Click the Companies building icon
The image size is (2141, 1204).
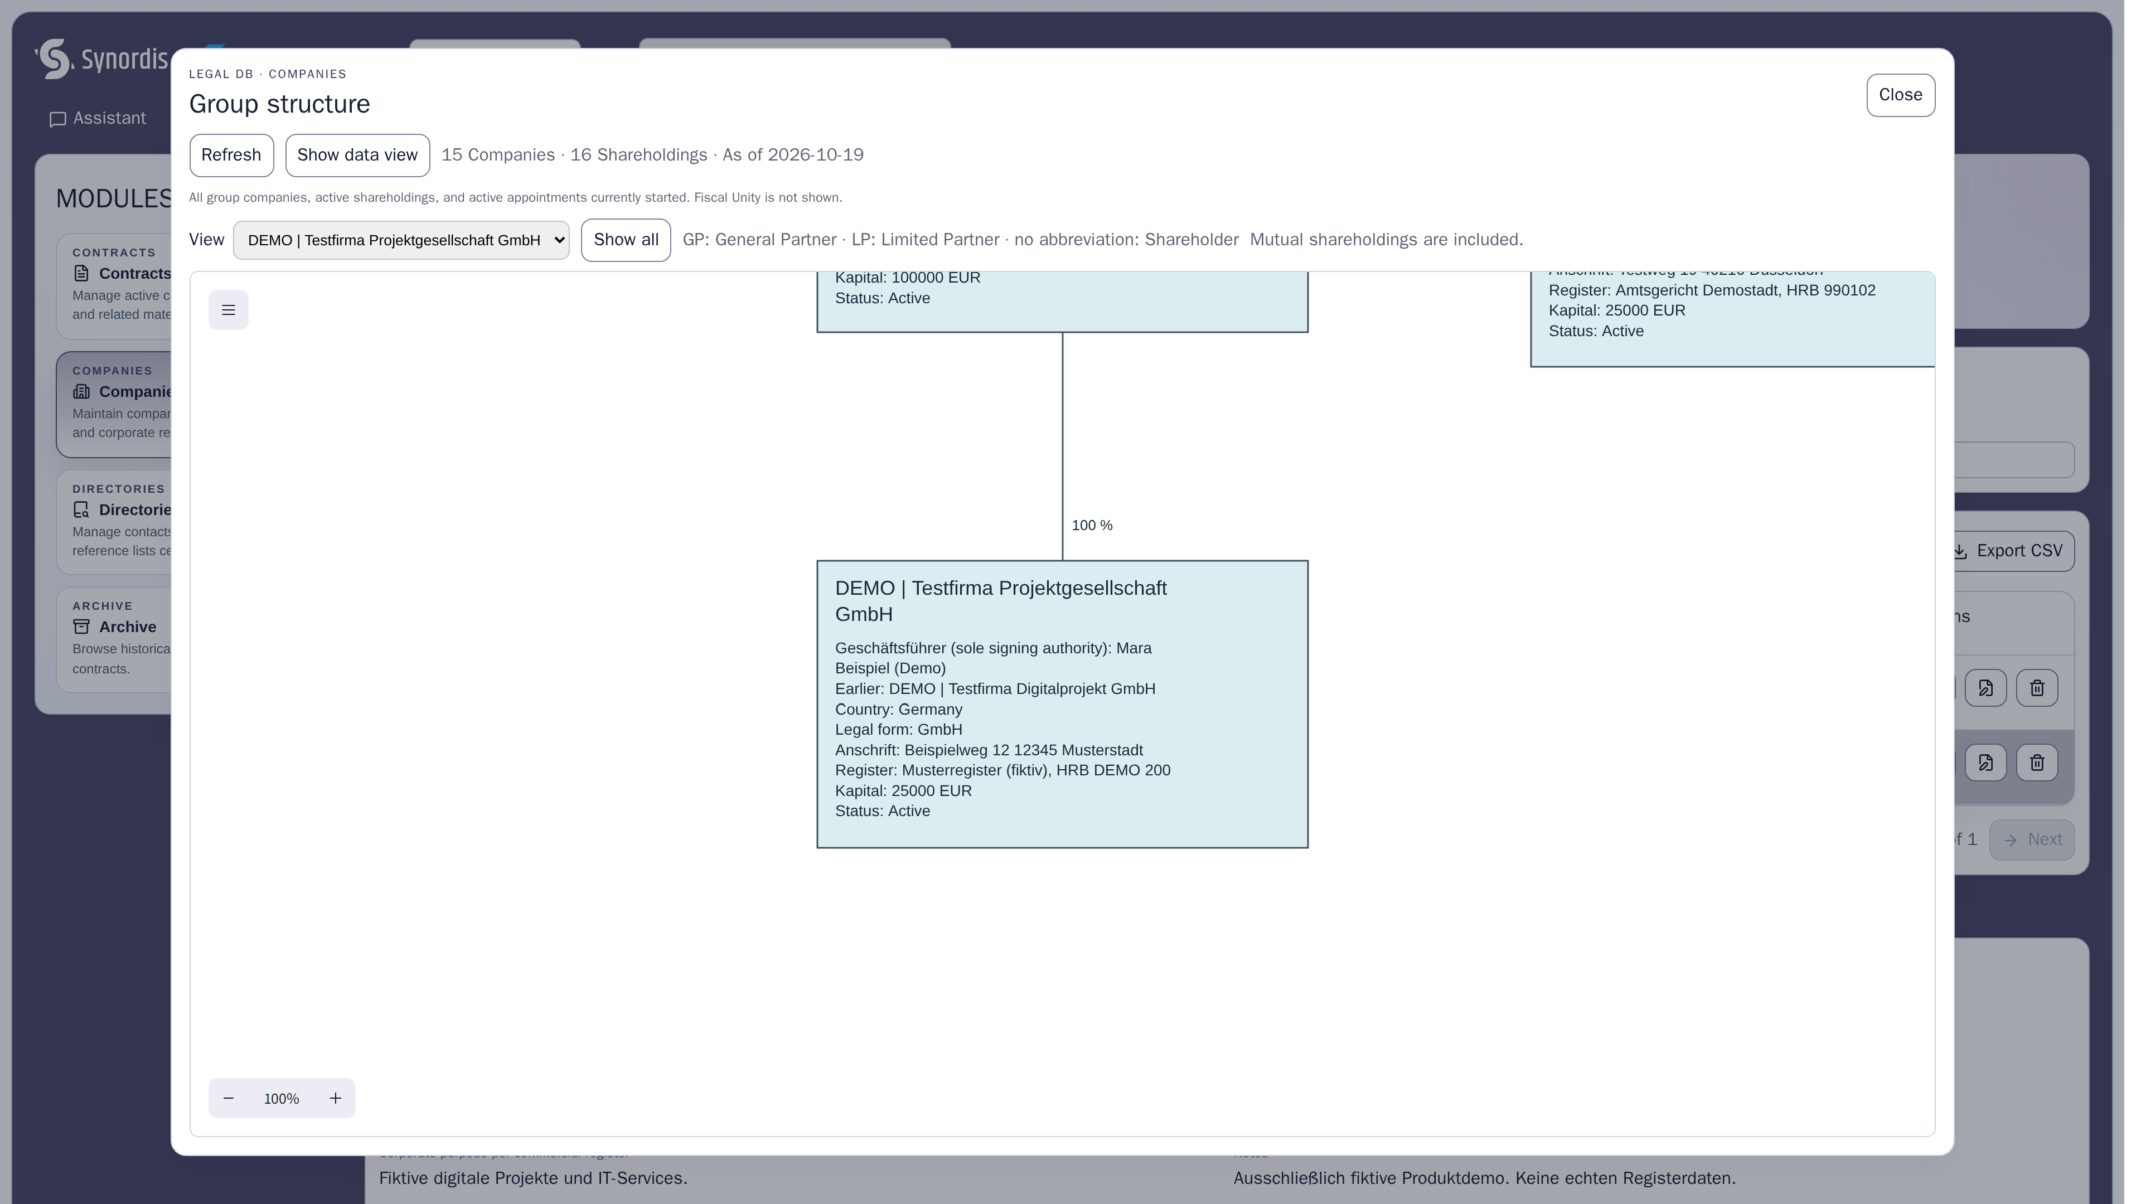click(x=81, y=391)
